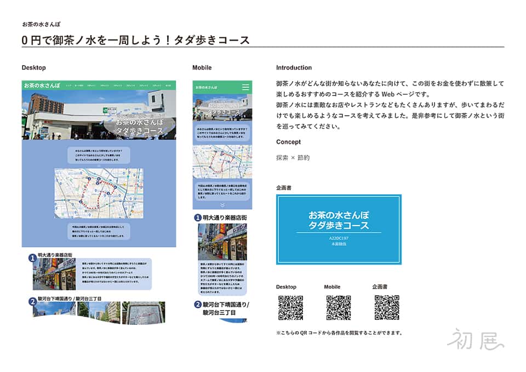Image resolution: width=526 pixels, height=372 pixels.
Task: Click the 企画書 label above the blue cover
Action: (x=284, y=188)
